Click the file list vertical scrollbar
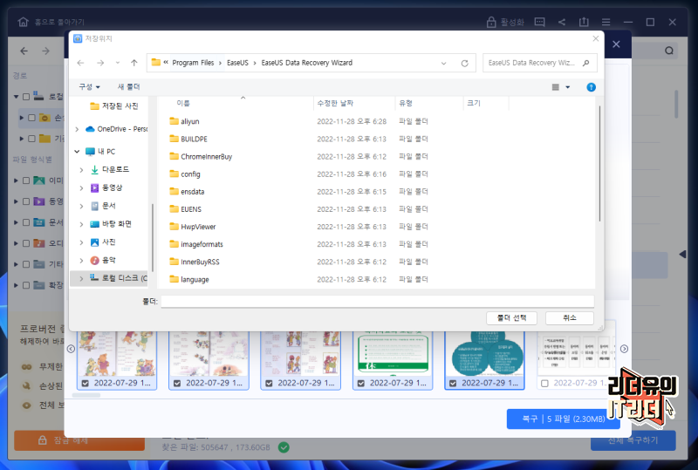This screenshot has width=698, height=470. point(599,164)
